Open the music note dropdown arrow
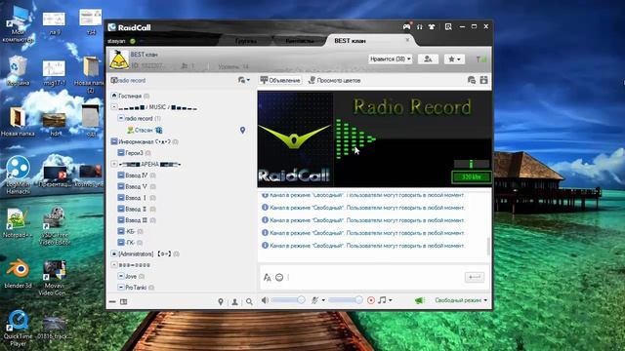Image resolution: width=625 pixels, height=351 pixels. pyautogui.click(x=391, y=300)
